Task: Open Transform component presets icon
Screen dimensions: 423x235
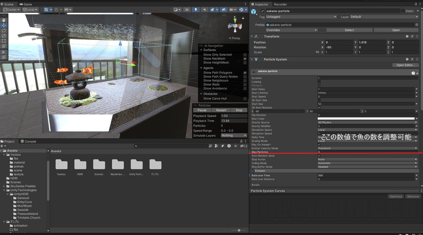Action: pyautogui.click(x=412, y=36)
